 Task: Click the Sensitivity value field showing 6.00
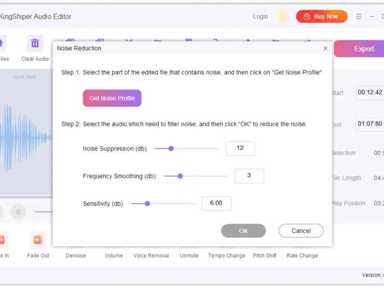coord(216,204)
